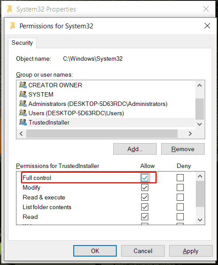
Task: Click the folder icon in Permissions title bar
Action: [x=12, y=26]
